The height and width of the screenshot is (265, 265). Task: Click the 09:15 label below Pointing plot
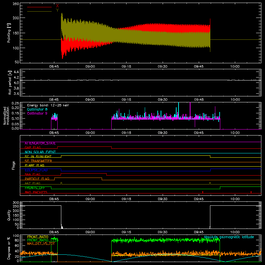(127, 67)
